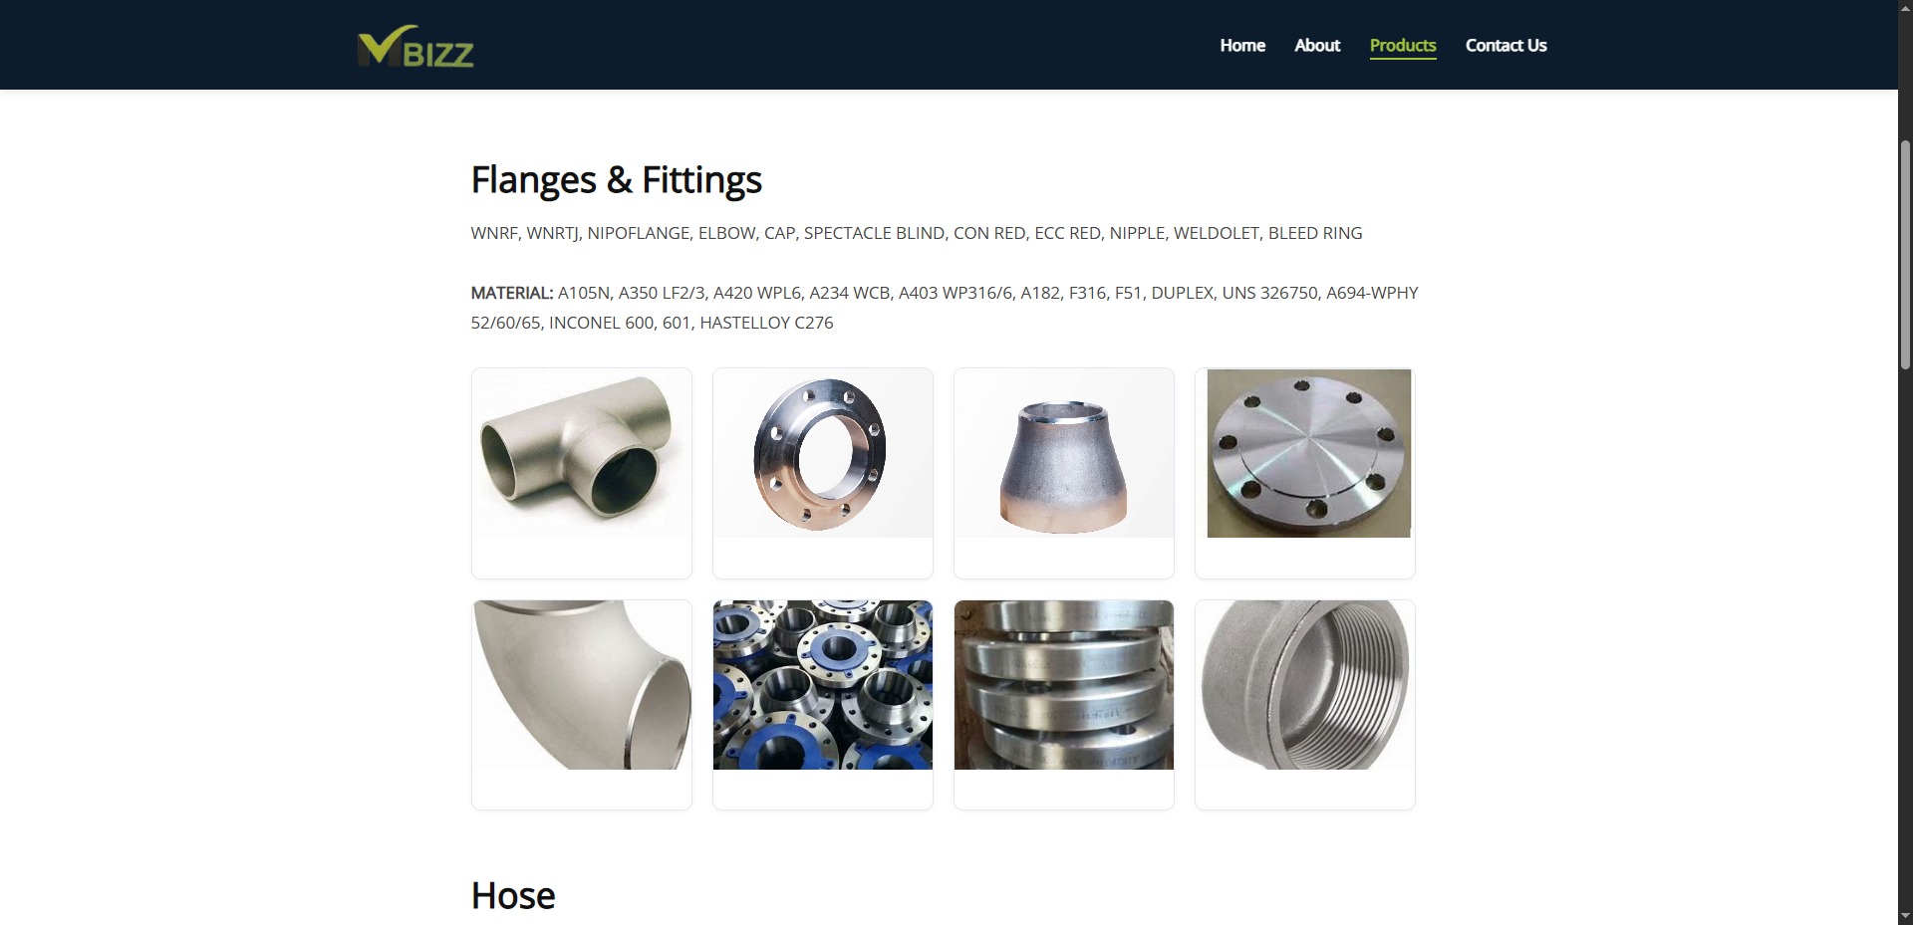
Task: Open the Home menu item
Action: tap(1242, 46)
